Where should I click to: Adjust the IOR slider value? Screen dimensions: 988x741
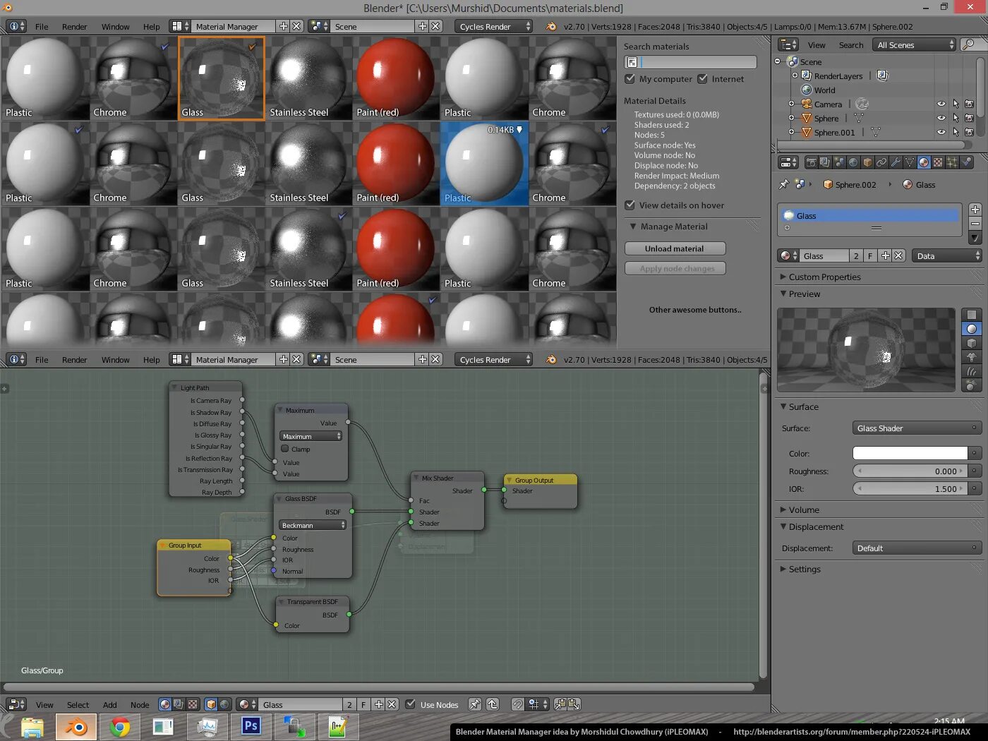(x=910, y=488)
